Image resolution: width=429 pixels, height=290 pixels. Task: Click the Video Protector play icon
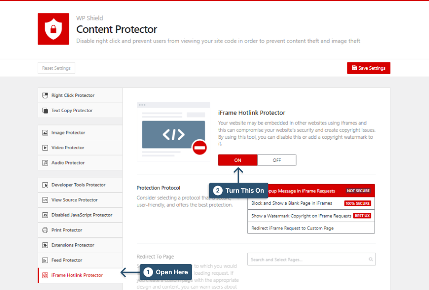point(45,147)
